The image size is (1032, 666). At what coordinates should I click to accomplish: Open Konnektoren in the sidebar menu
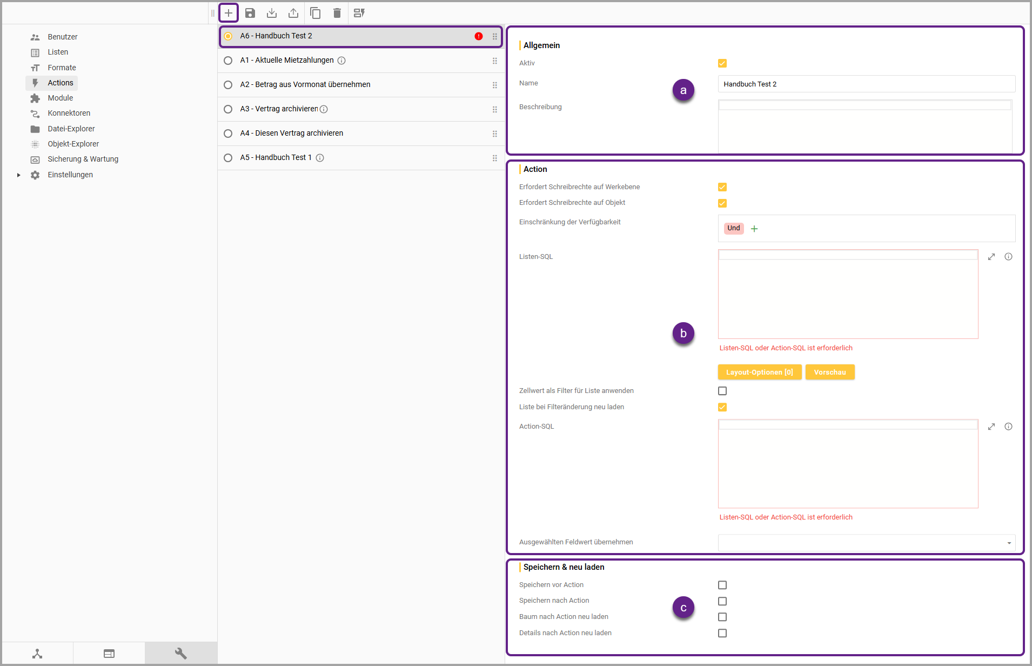tap(69, 113)
